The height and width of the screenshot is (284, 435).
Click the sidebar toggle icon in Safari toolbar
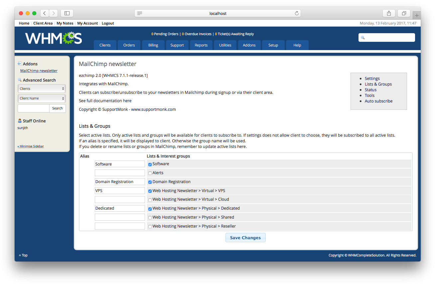[67, 13]
